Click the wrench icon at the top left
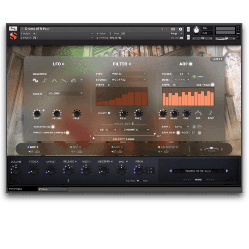The image size is (249, 249). pyautogui.click(x=13, y=29)
